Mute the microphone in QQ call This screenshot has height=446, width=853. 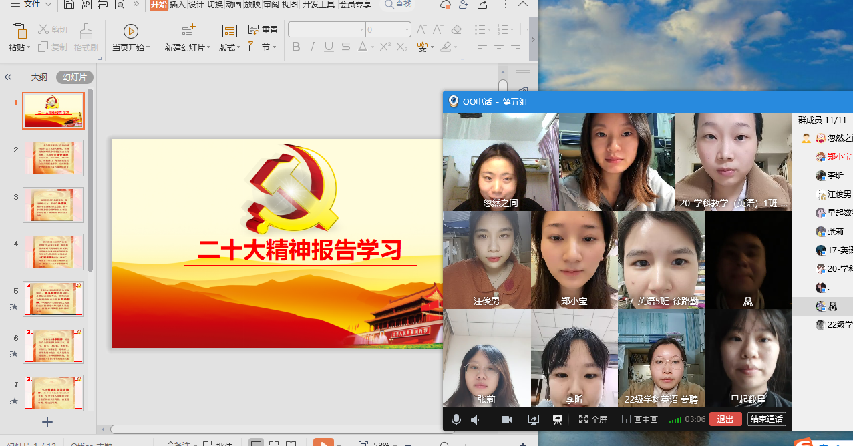456,419
